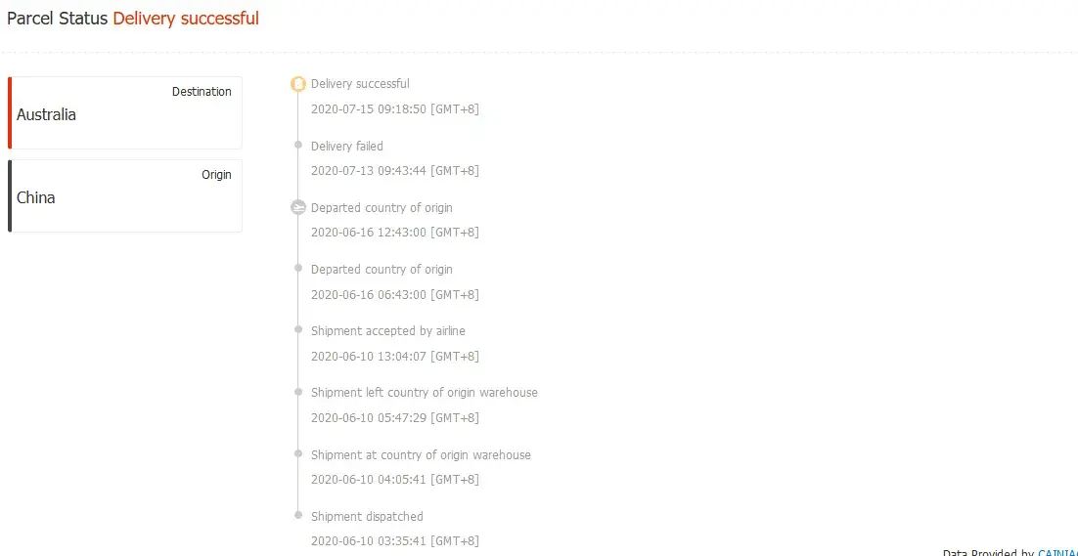Image resolution: width=1078 pixels, height=556 pixels.
Task: Open the Australia destination card
Action: click(x=125, y=113)
